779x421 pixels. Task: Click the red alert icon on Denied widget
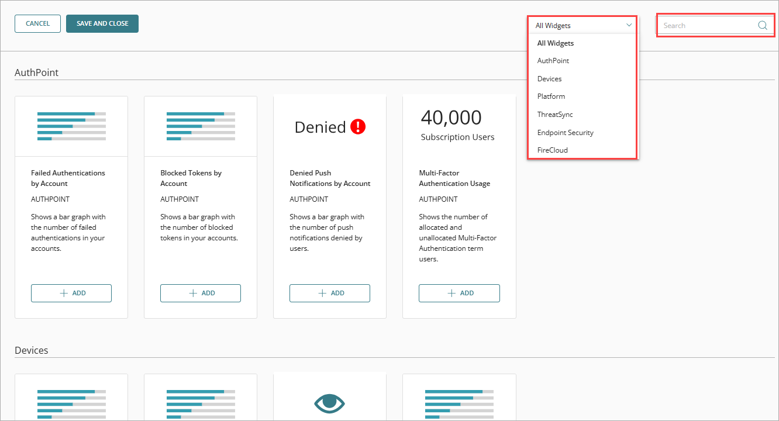(357, 126)
